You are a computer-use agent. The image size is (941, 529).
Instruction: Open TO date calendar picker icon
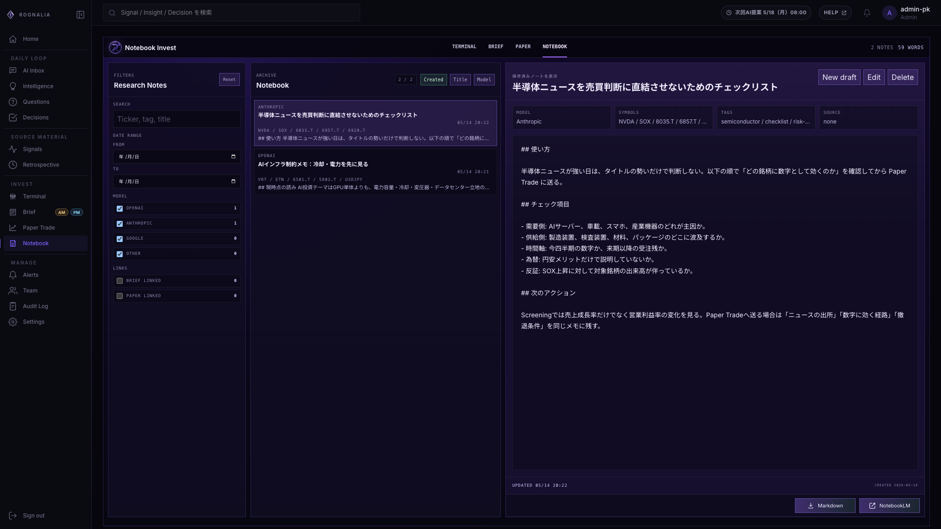[x=233, y=181]
